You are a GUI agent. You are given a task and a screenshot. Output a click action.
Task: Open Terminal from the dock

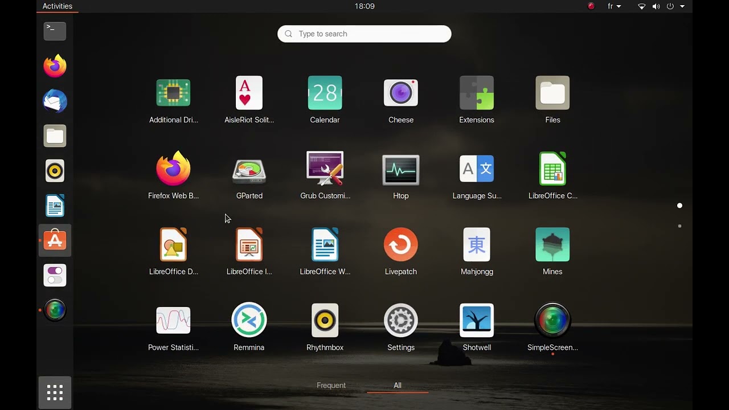point(55,31)
